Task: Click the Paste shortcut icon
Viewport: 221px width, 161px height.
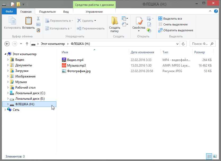Action: click(38, 30)
